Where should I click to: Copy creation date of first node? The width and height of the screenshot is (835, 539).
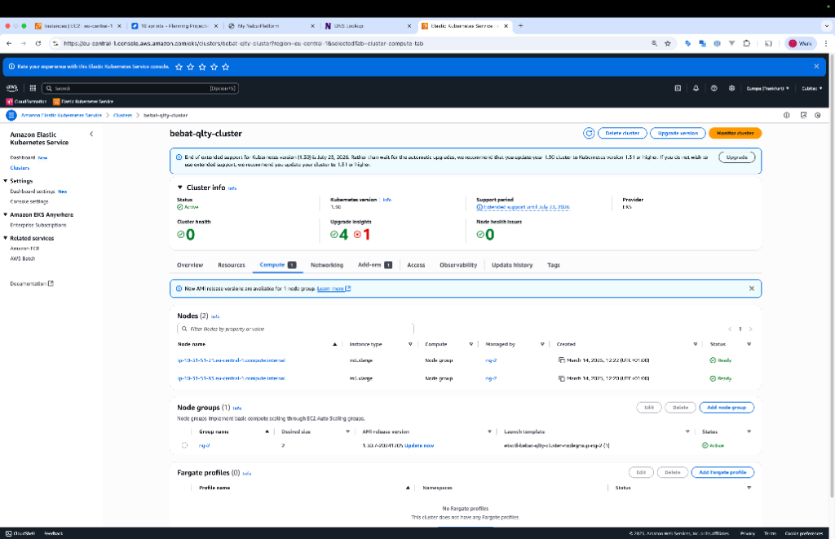tap(561, 360)
